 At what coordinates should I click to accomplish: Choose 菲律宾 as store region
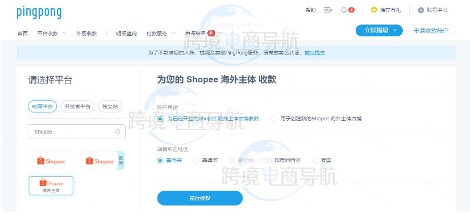coord(196,161)
